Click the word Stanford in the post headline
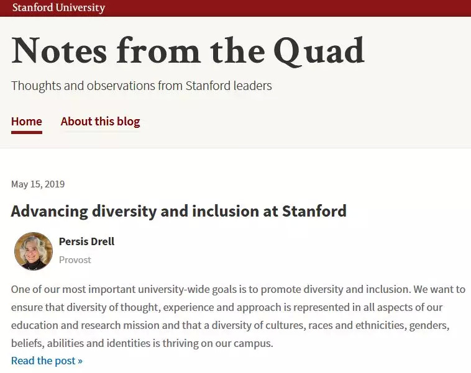Viewport: 471px width, 373px height. 314,211
